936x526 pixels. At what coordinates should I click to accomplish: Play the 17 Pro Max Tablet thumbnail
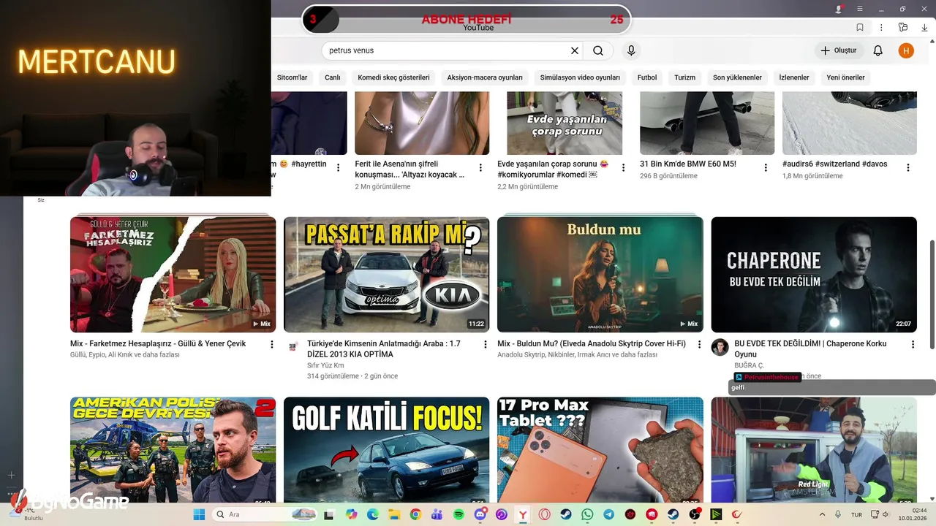[x=600, y=449]
